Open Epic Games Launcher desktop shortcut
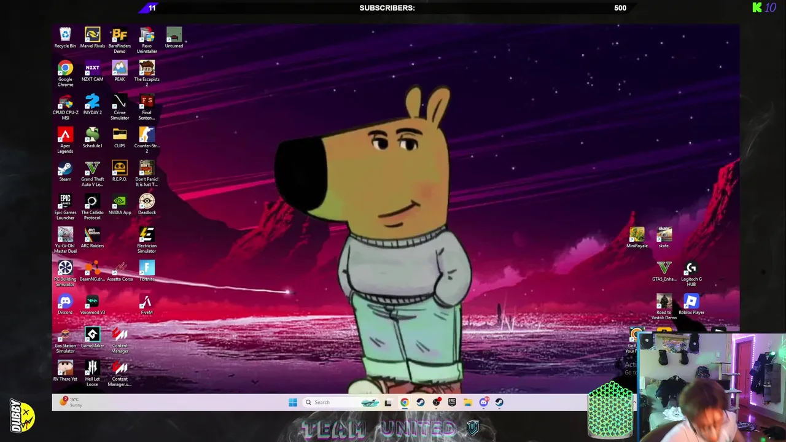 pyautogui.click(x=65, y=206)
